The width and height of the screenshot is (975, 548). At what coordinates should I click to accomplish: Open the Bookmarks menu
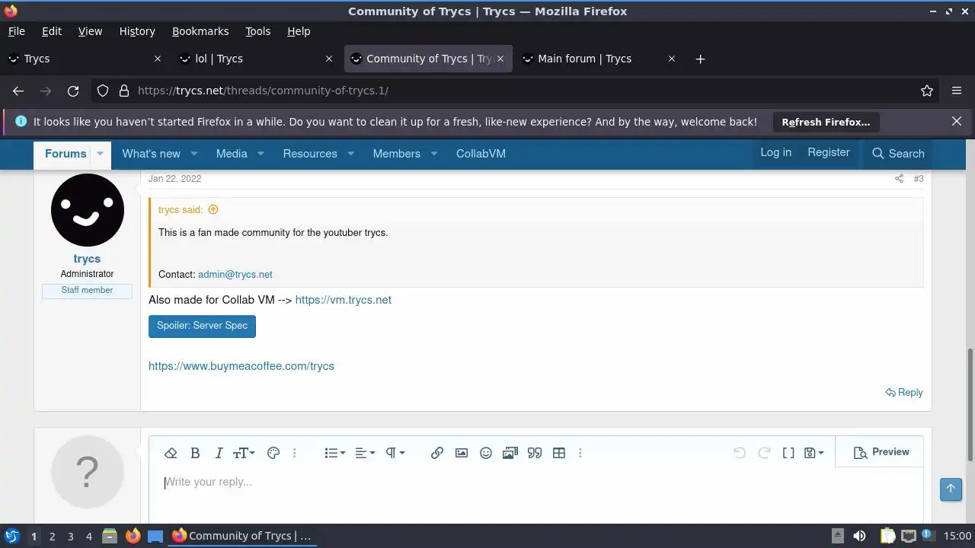200,31
